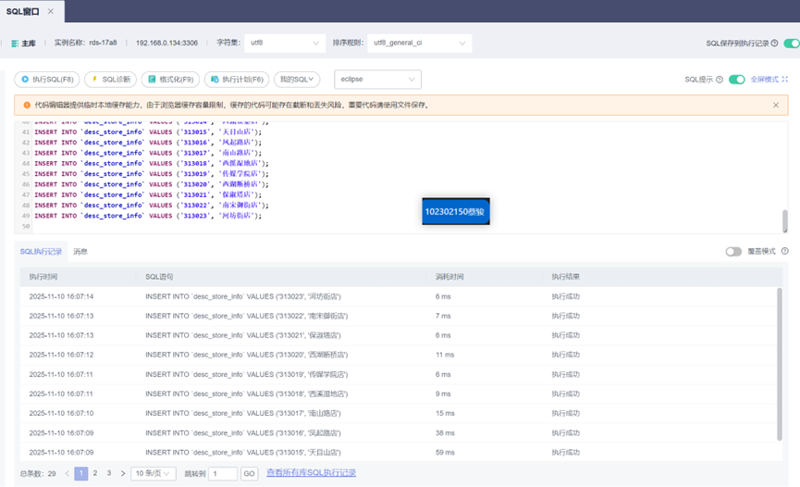Toggle the SQL提示 switch
800x487 pixels.
[737, 80]
